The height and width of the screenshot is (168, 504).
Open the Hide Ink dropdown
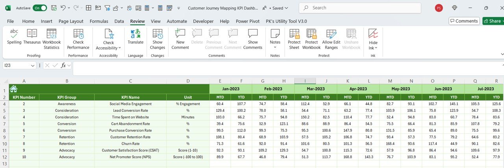(373, 39)
